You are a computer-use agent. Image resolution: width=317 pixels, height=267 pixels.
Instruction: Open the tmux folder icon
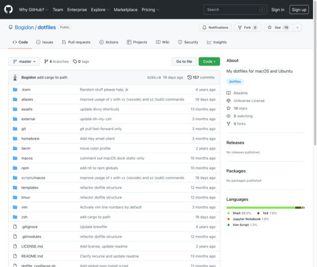click(x=15, y=197)
